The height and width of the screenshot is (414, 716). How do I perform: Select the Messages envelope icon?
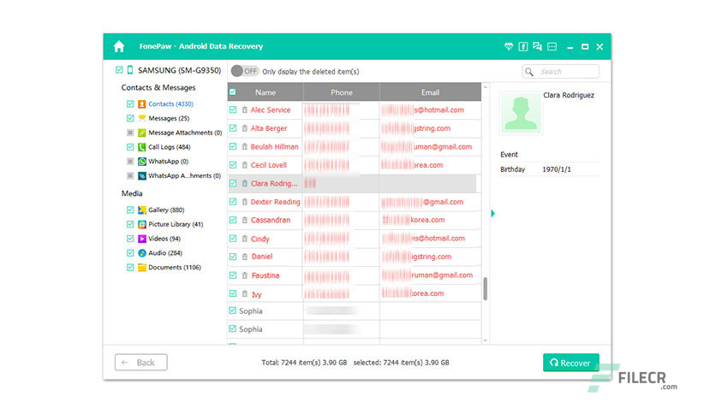(x=142, y=118)
